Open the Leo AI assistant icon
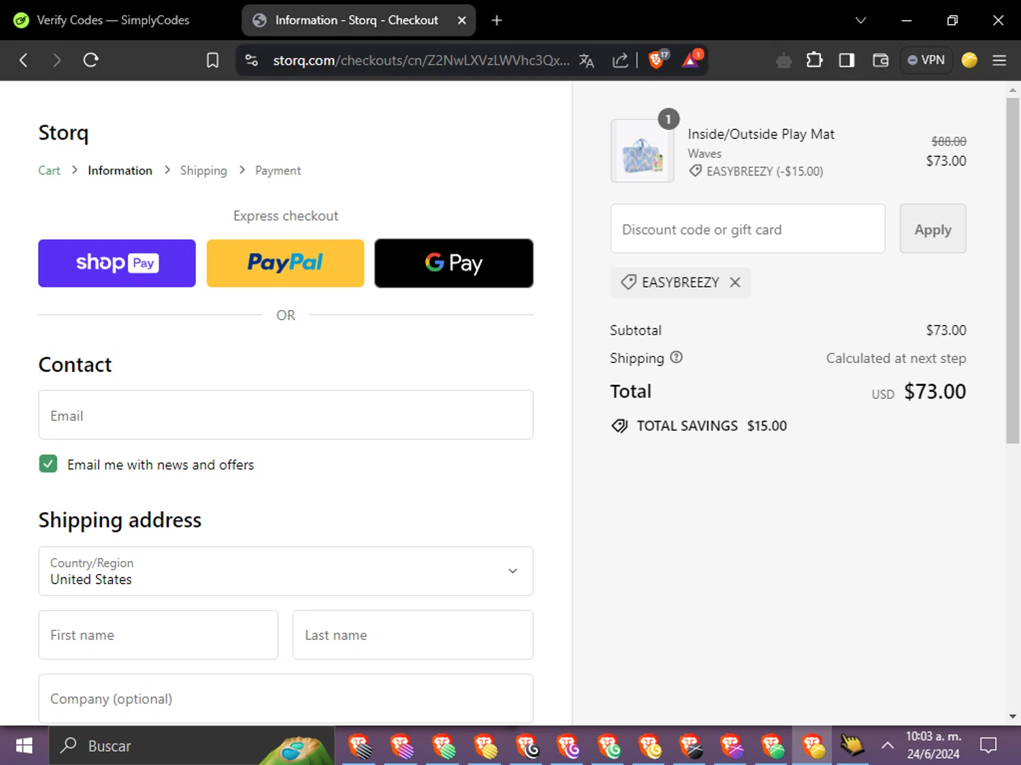The height and width of the screenshot is (765, 1021). pos(784,61)
